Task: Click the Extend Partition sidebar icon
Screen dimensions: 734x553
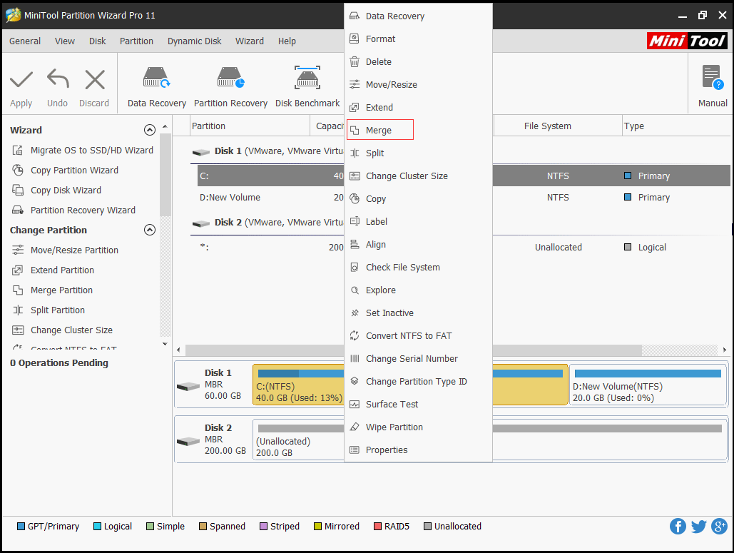Action: click(x=18, y=270)
